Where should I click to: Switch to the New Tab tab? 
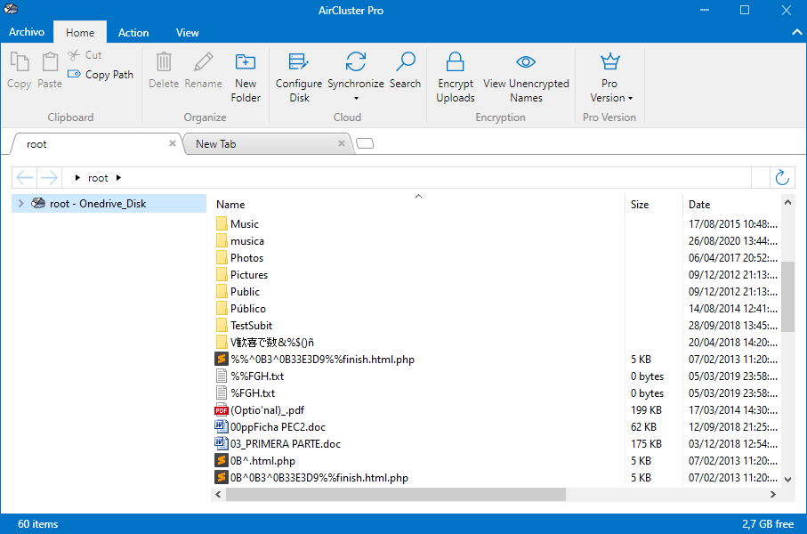(x=268, y=144)
